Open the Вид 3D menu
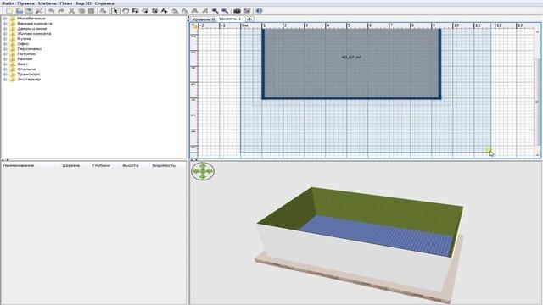This screenshot has width=543, height=305. [83, 3]
